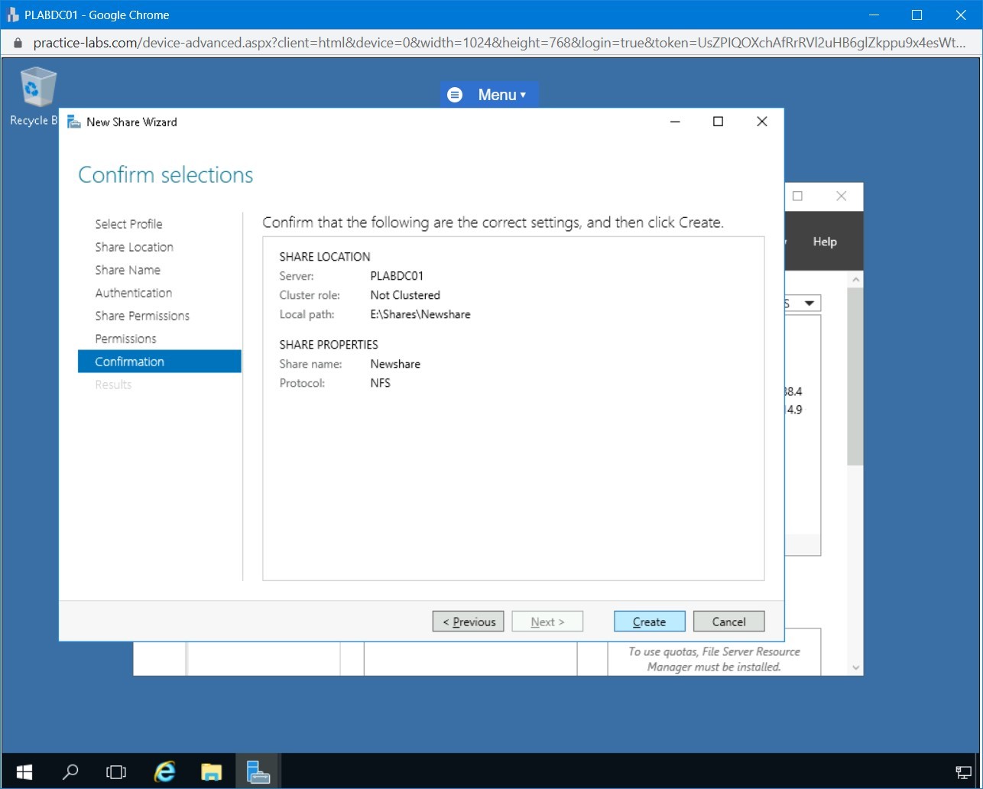Select the share name value Newshare
Image resolution: width=983 pixels, height=789 pixels.
(x=395, y=364)
